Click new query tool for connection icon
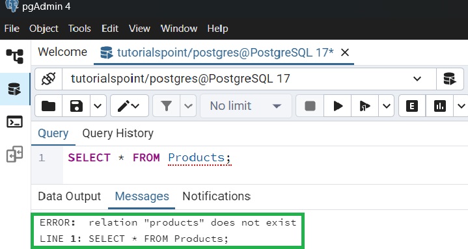The height and width of the screenshot is (249, 468). (x=450, y=79)
